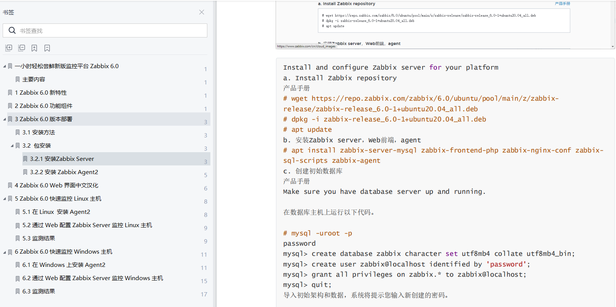
Task: Click the '# apt update' line in code block
Action: click(307, 129)
